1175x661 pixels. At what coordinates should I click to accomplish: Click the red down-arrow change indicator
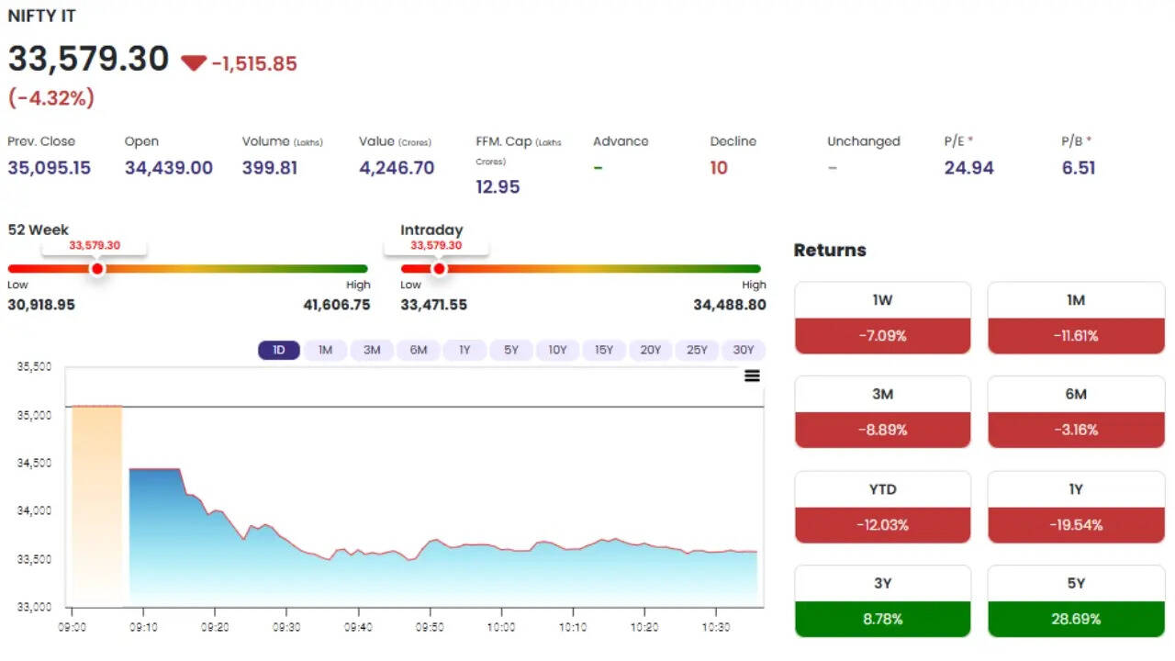pos(194,63)
